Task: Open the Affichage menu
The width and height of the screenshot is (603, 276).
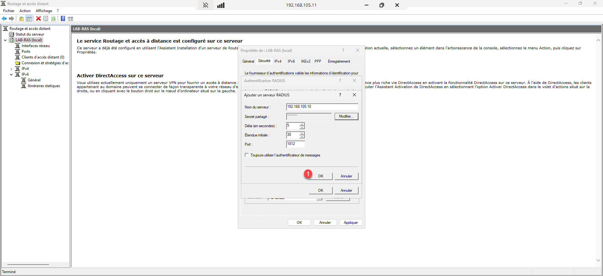Action: point(44,11)
